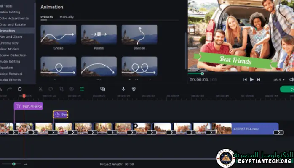Image resolution: width=294 pixels, height=168 pixels.
Task: Skip to the previous frame in preview
Action: point(244,79)
